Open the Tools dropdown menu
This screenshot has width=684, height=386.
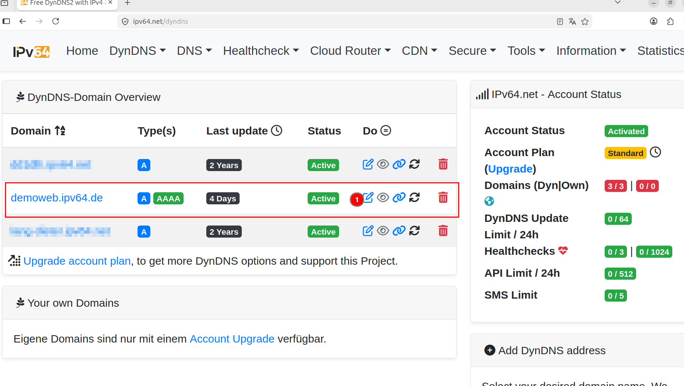tap(526, 51)
